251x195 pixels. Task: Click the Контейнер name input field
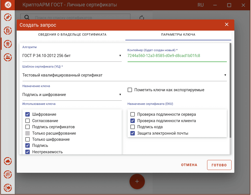177,56
